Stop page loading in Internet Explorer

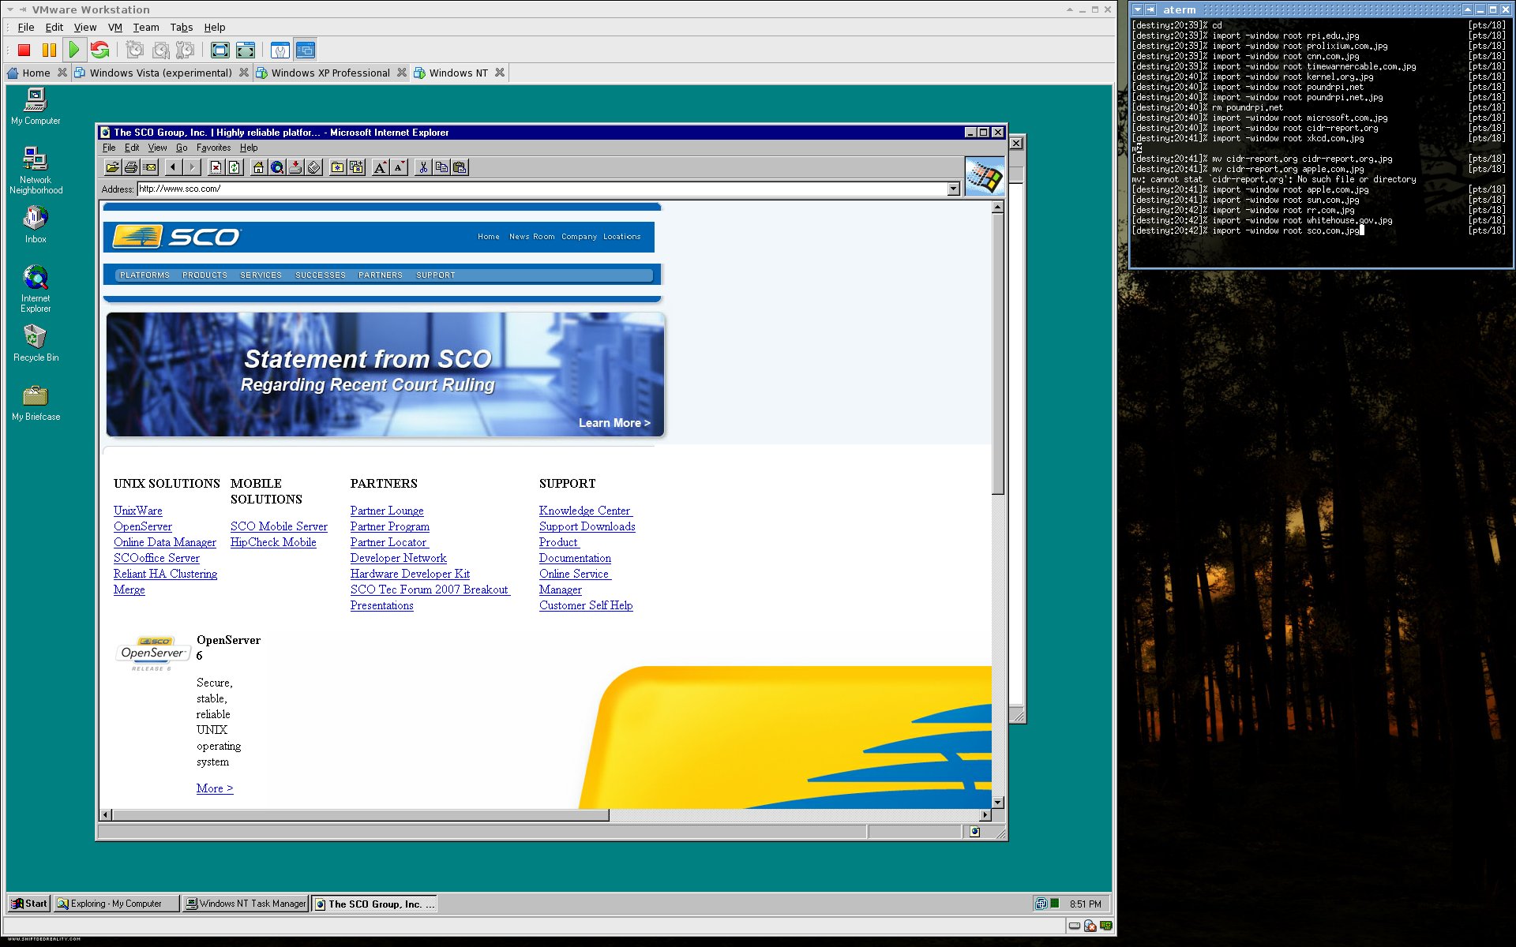coord(216,167)
